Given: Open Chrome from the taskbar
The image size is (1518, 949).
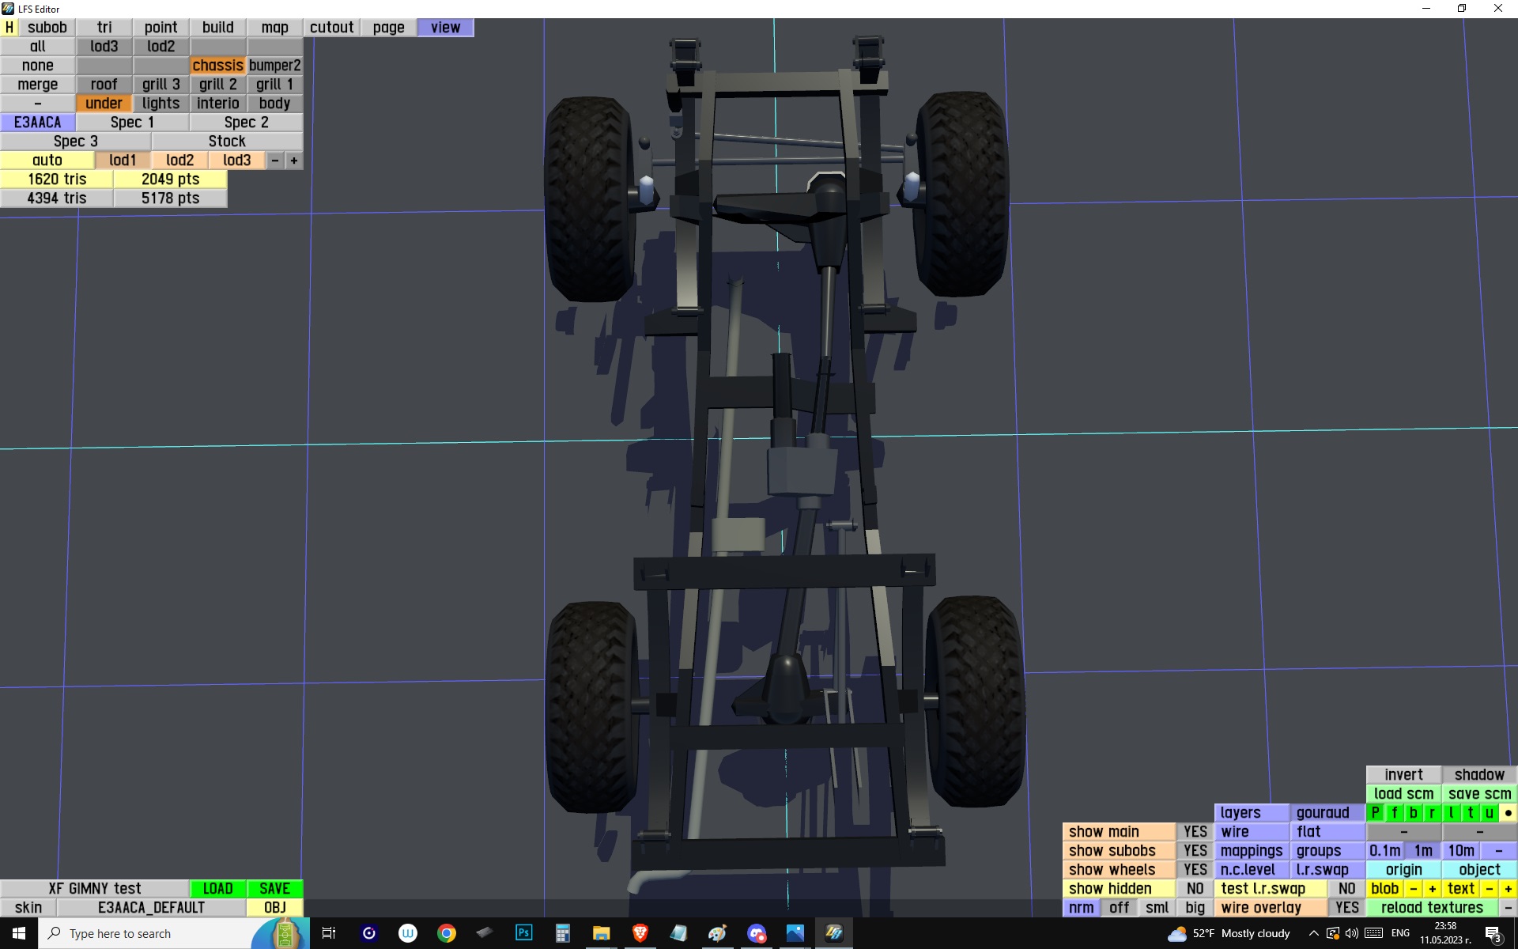Looking at the screenshot, I should pos(446,933).
